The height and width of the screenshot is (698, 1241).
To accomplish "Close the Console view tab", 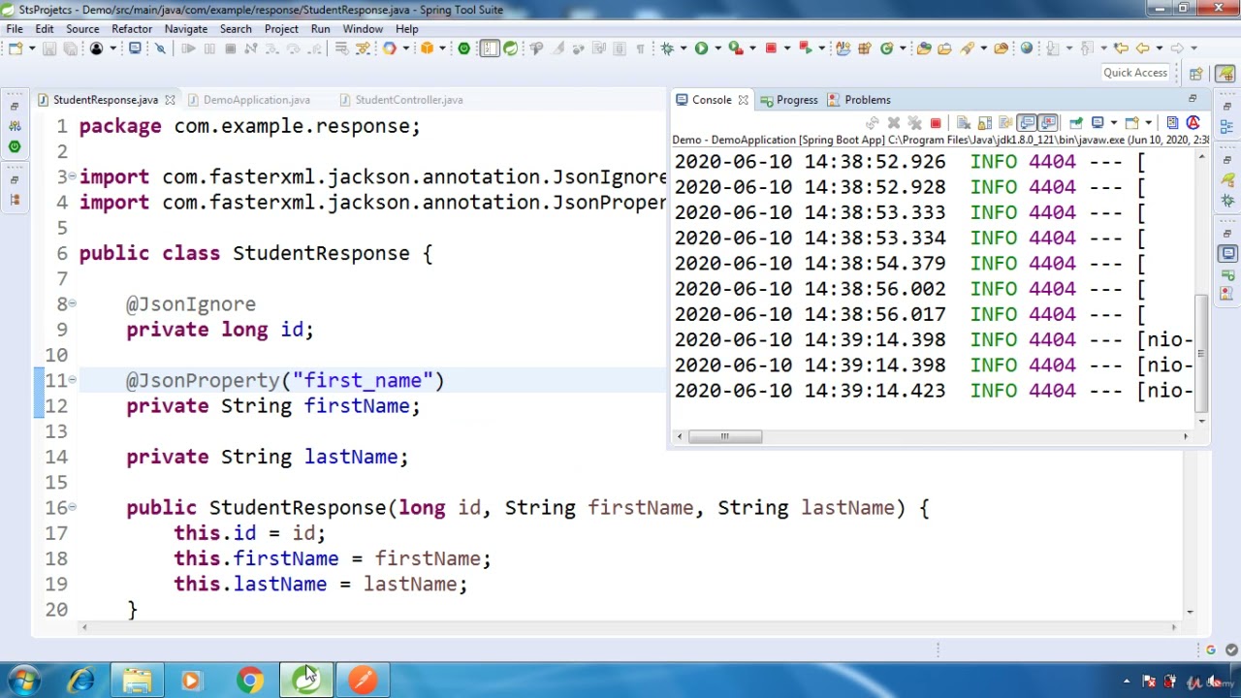I will 743,100.
